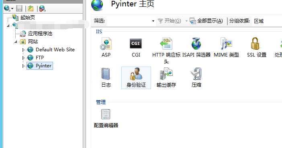Click the Default Web Site globe icon
Screen dimensions: 282x148
30,50
